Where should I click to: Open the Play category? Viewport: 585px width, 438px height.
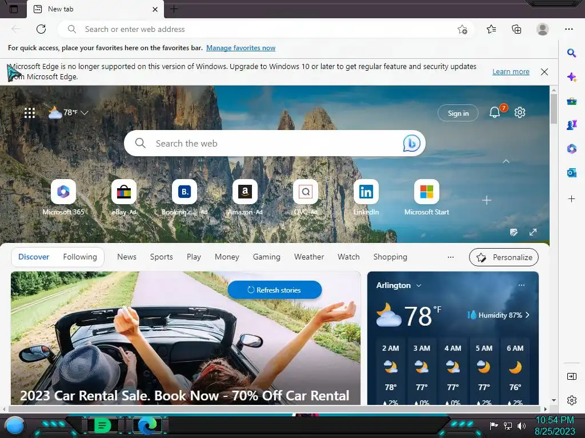(194, 257)
